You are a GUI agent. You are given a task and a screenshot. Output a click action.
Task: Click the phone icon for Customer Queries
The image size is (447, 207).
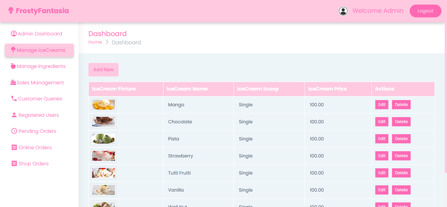point(14,99)
